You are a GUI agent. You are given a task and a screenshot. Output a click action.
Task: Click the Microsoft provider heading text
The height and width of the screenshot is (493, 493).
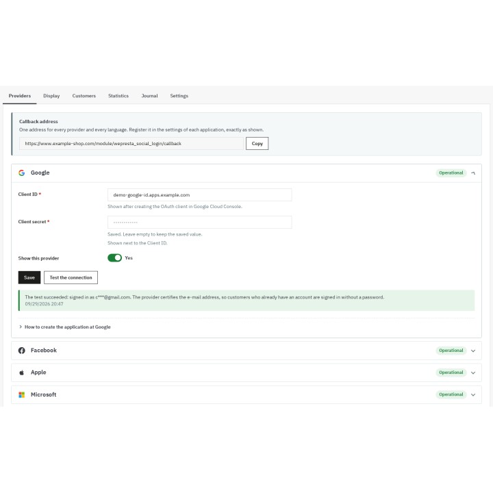tap(43, 394)
